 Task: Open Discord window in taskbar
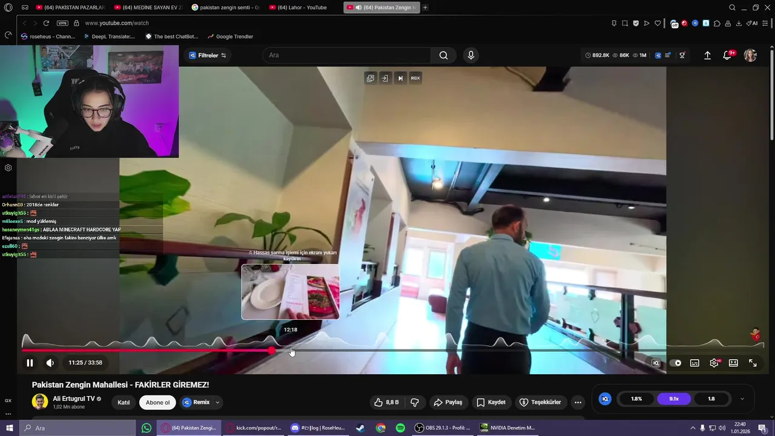318,428
